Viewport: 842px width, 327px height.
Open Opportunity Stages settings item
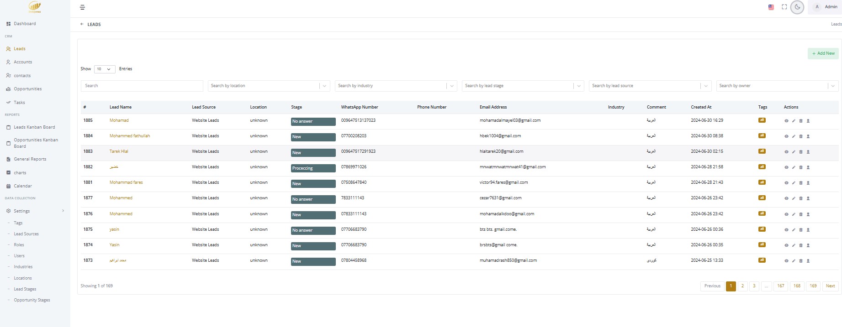coord(32,300)
